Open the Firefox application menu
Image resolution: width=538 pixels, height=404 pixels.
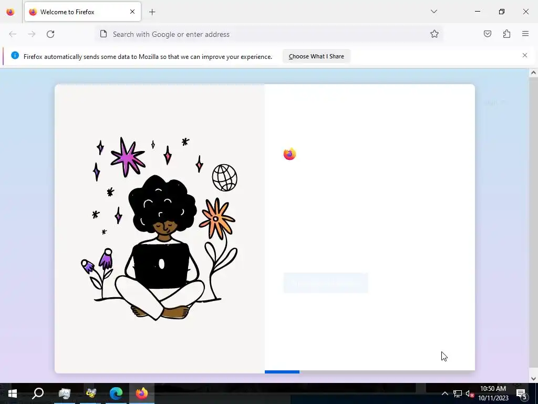(x=525, y=34)
